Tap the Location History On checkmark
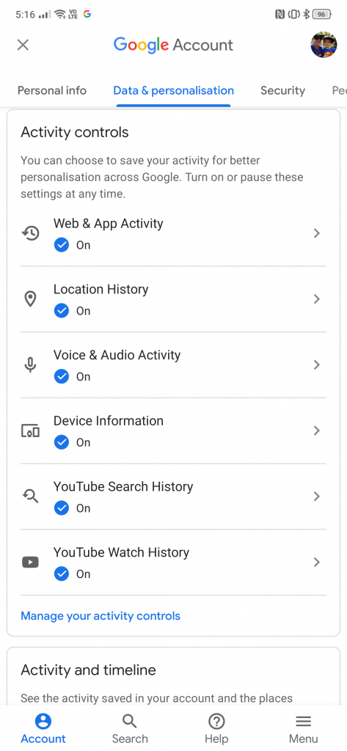 [x=62, y=311]
